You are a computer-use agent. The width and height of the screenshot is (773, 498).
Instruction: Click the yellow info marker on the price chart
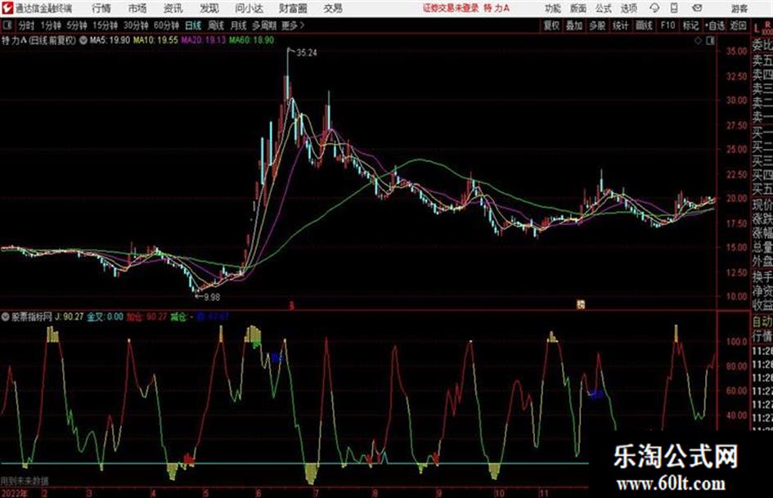tap(581, 305)
